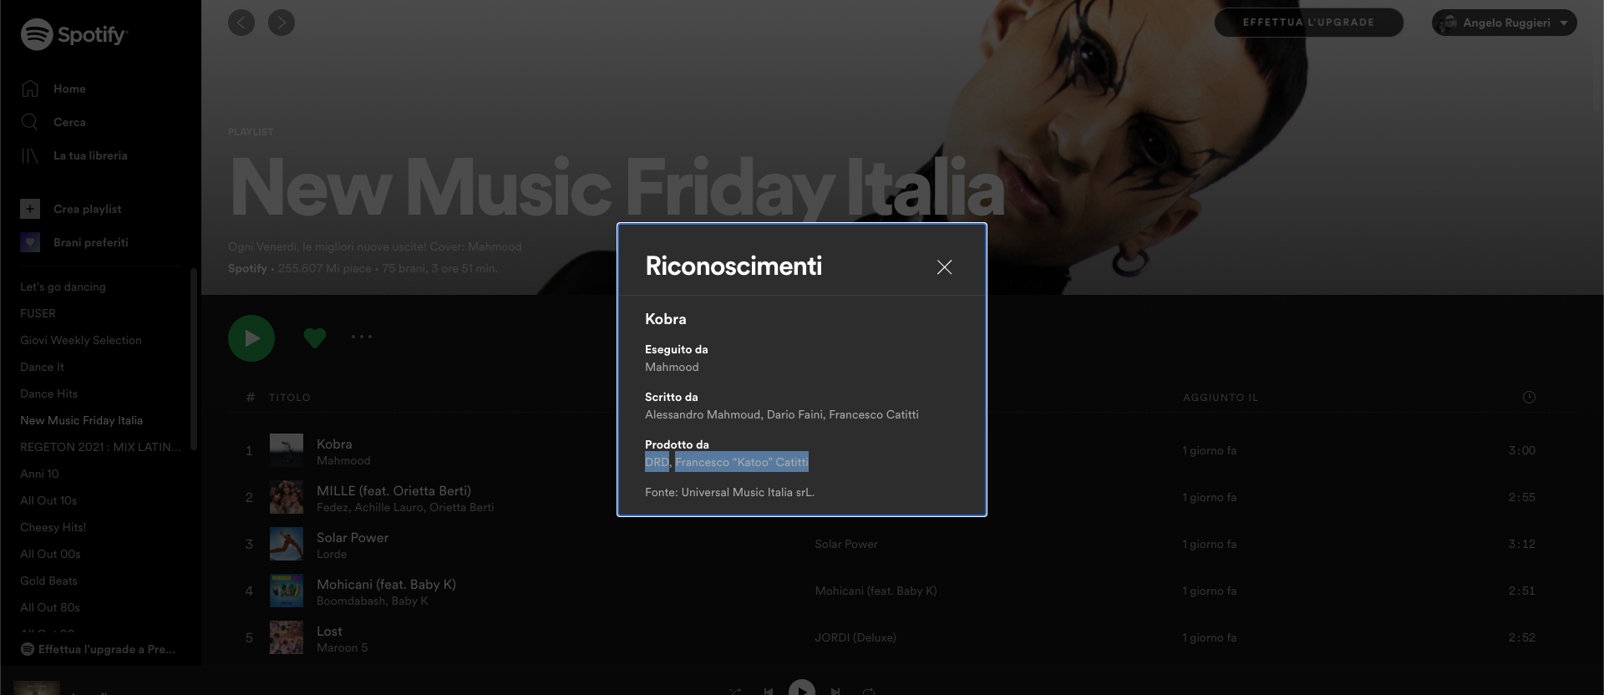Open the Dance Hits playlist in the sidebar
1604x695 pixels.
48,393
